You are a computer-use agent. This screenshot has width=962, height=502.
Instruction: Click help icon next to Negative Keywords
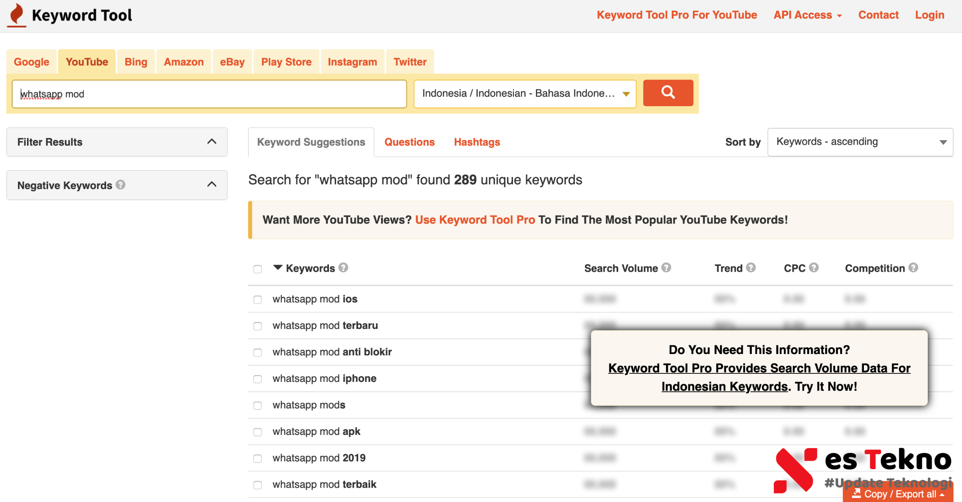[121, 185]
